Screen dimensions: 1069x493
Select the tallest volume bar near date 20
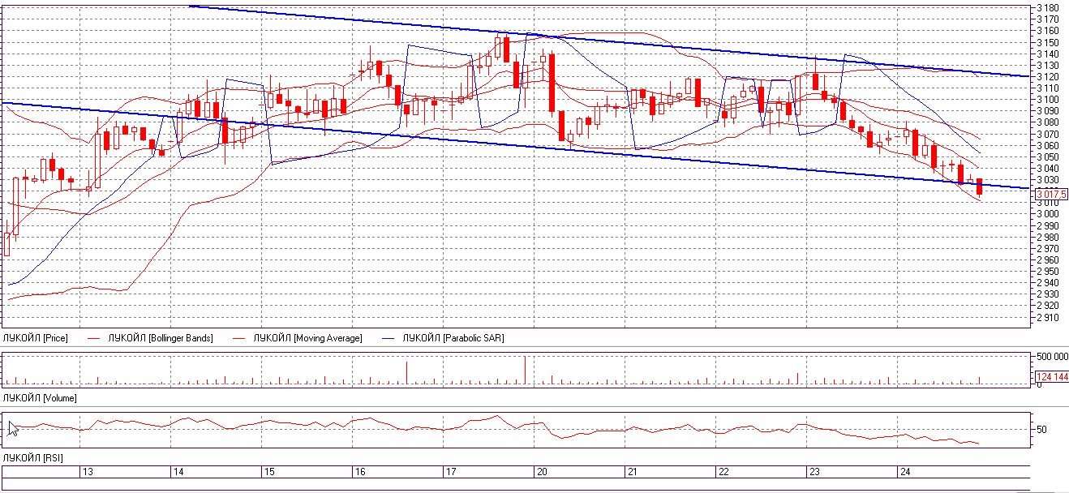[525, 370]
